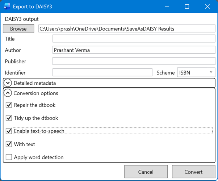Screen dimensions: 218x181
Task: Enable Apply word detection checkbox
Action: click(9, 157)
